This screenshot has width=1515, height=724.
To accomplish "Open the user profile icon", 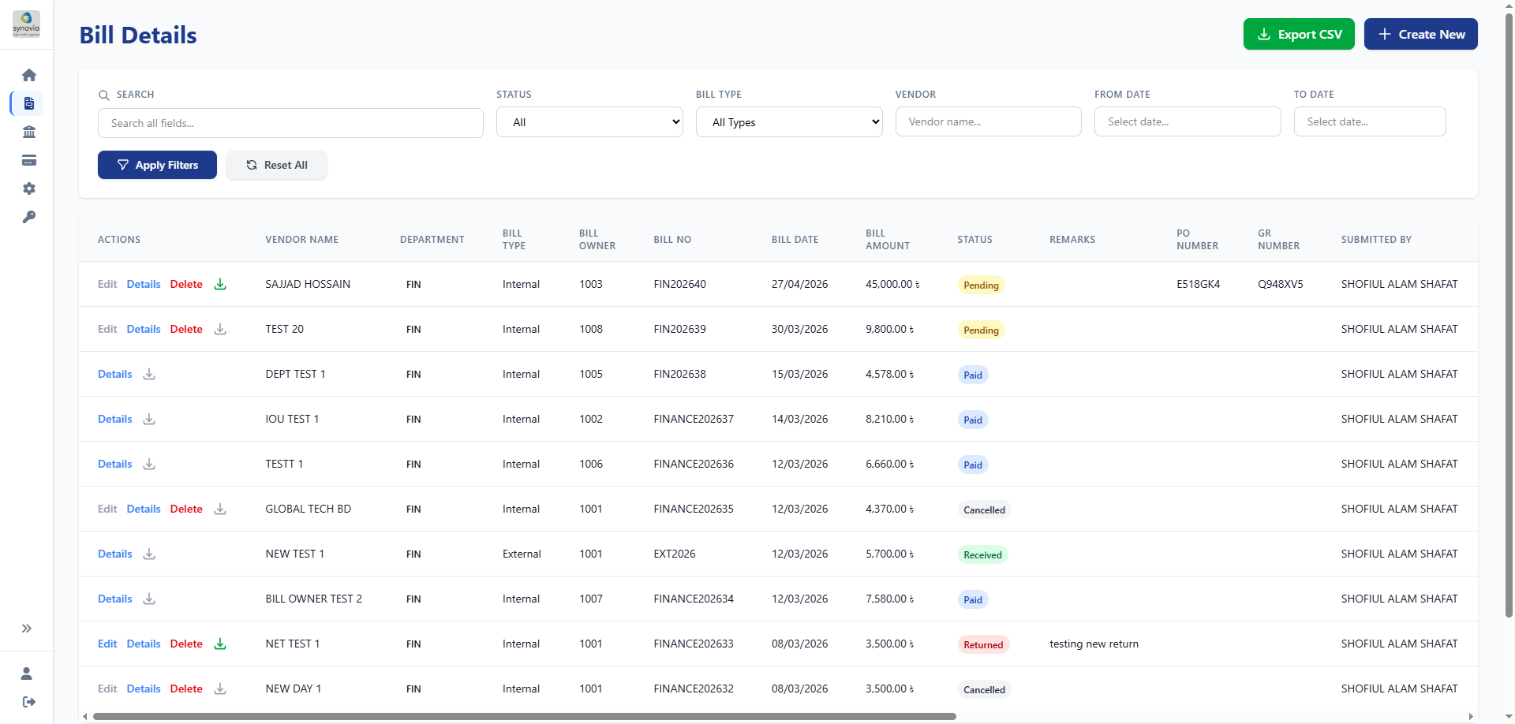I will point(27,674).
